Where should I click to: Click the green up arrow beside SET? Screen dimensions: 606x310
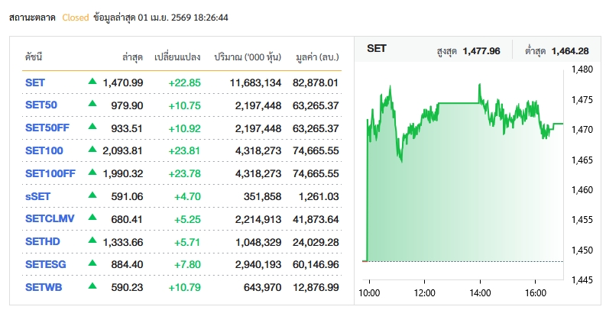coord(92,82)
